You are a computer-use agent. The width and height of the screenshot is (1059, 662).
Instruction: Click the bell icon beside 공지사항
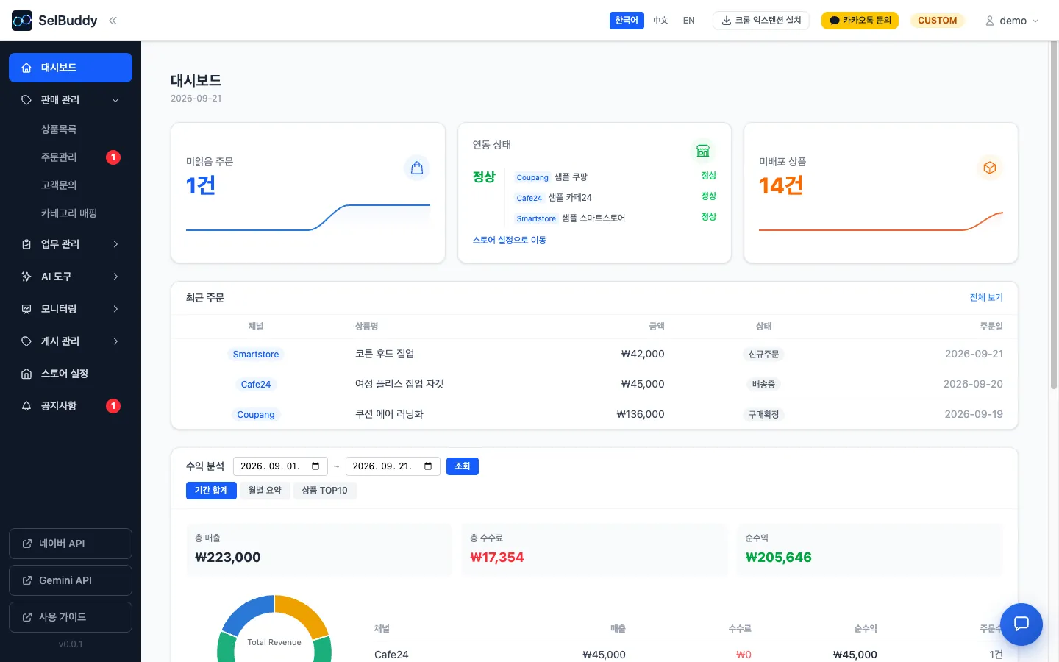click(26, 406)
